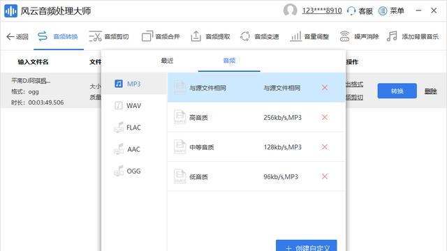This screenshot has height=251, width=447.
Task: Select the file 平南DJ阿琪捌...
Action: [31, 81]
